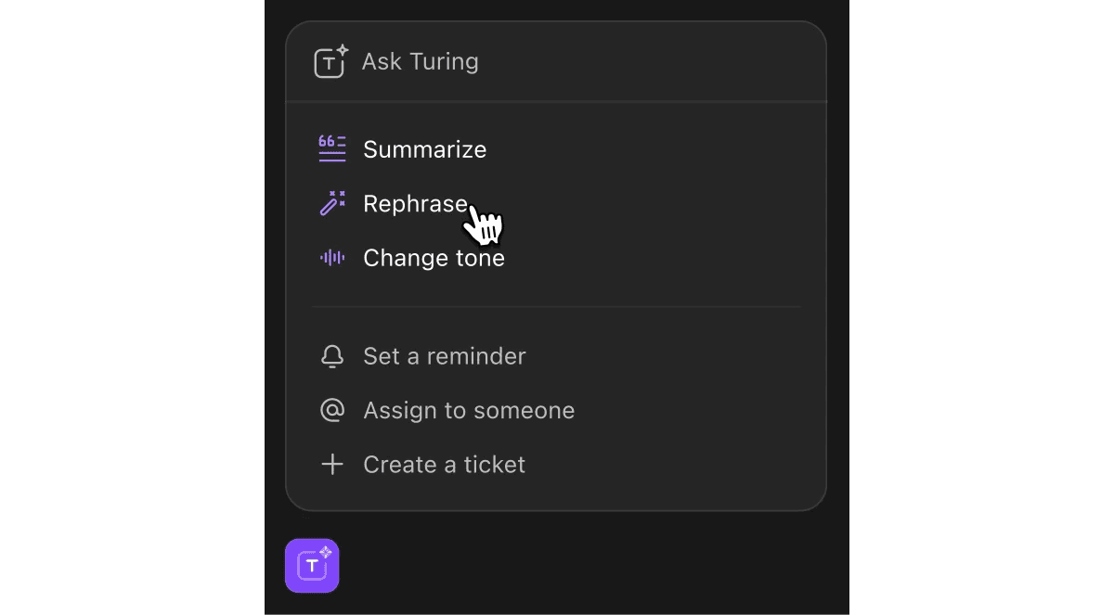Click the sparkle star on the purple Turing button

pos(325,552)
